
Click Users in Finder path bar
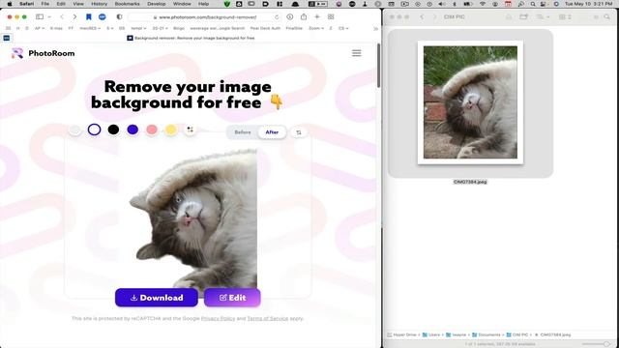pyautogui.click(x=431, y=334)
